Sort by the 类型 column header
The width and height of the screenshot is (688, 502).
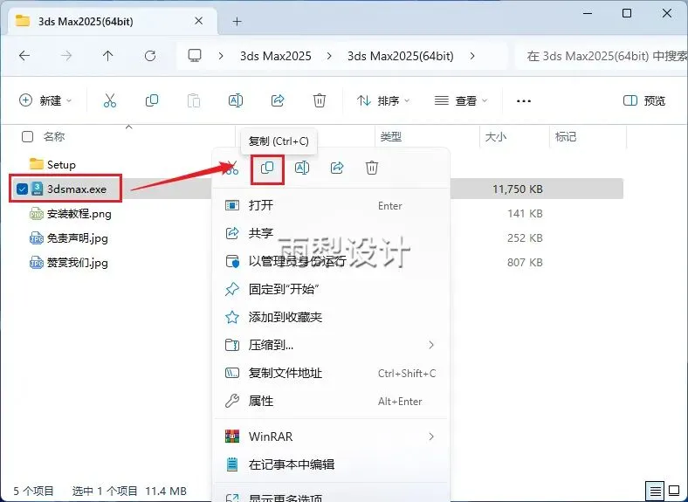tap(391, 137)
